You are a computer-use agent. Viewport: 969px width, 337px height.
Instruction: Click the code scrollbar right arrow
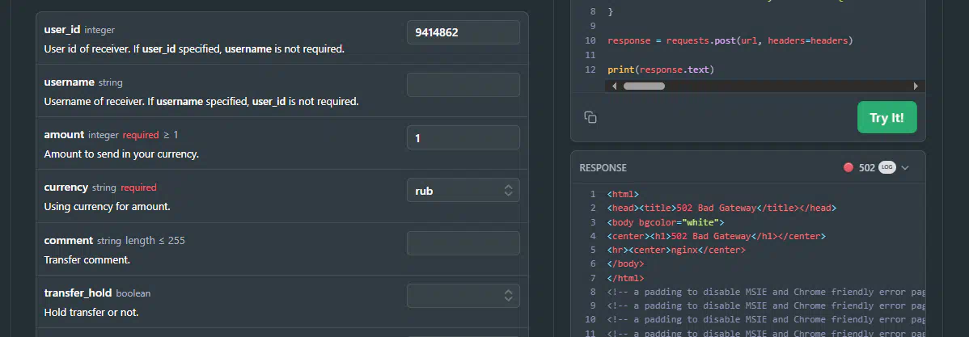coord(916,86)
